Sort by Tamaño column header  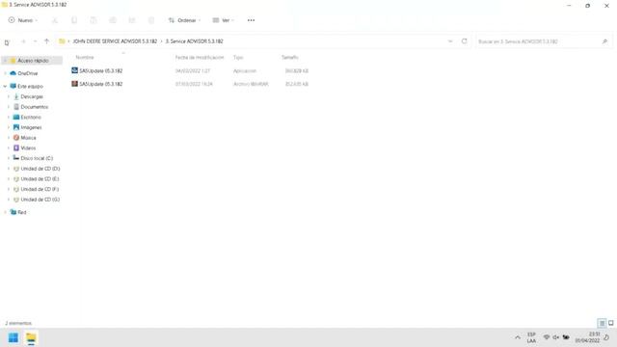coord(290,58)
